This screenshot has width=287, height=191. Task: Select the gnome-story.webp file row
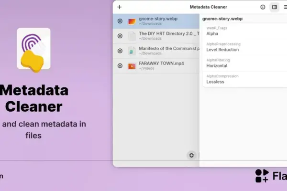pos(156,21)
